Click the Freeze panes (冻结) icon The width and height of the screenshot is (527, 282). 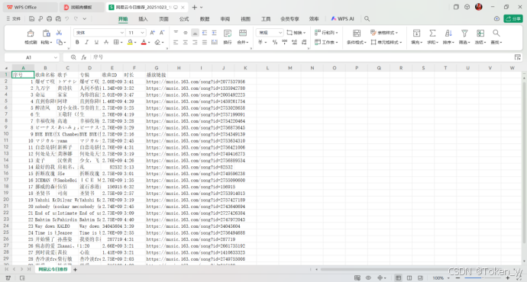tap(480, 34)
